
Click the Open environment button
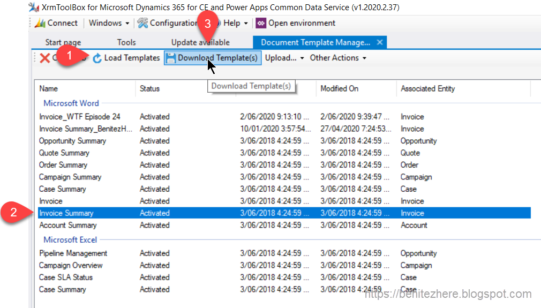click(x=295, y=23)
